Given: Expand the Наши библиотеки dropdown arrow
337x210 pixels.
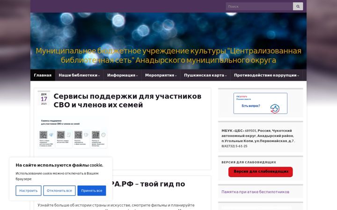Looking at the screenshot, I should (99, 76).
